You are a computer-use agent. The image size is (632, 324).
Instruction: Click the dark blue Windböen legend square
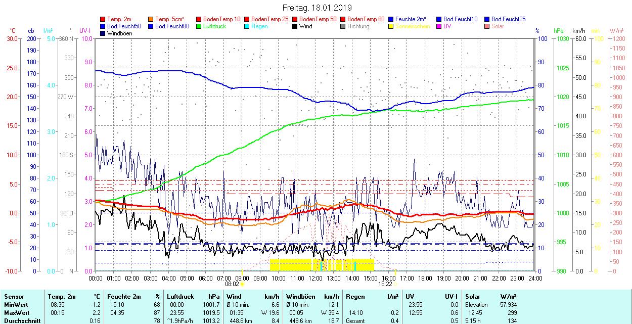point(104,33)
